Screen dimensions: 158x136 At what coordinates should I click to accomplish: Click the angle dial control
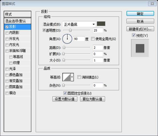67,39
